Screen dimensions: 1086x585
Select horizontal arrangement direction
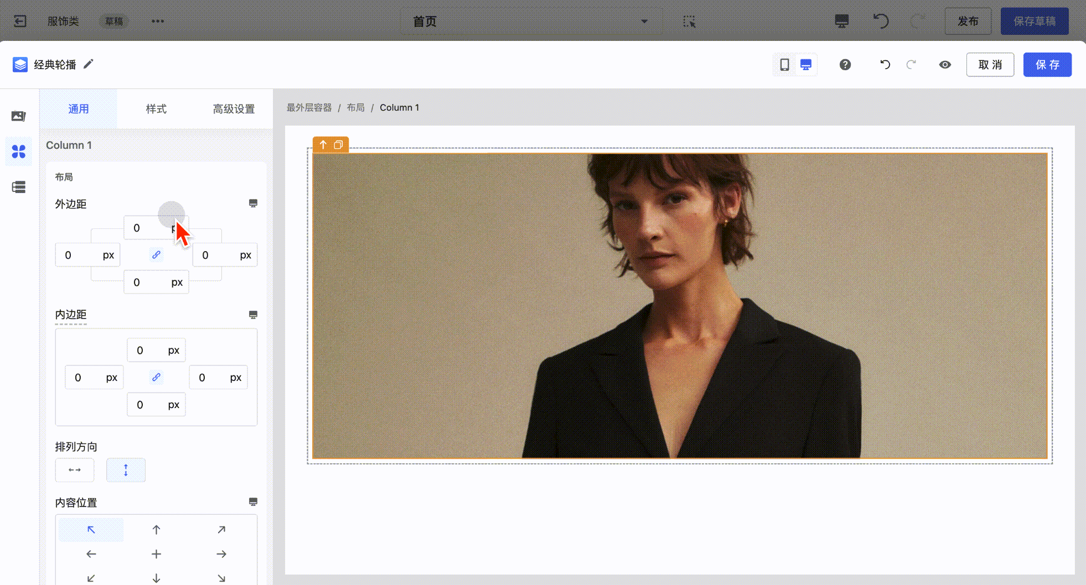pos(75,470)
